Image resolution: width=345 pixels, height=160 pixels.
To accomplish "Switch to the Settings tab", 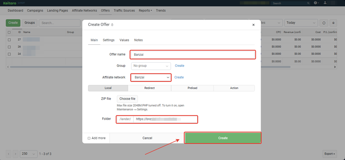I will (109, 40).
